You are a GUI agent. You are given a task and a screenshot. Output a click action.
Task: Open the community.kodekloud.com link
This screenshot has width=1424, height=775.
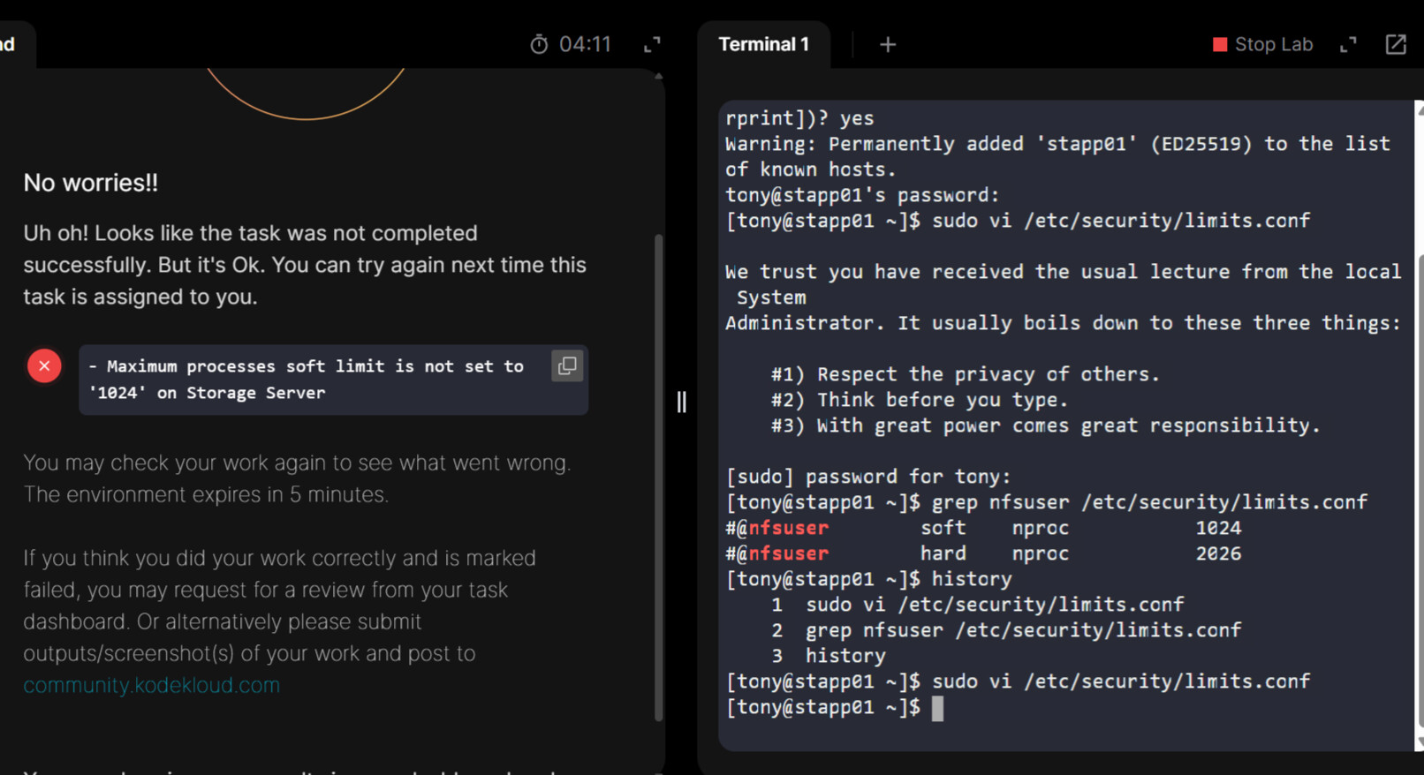pos(151,685)
